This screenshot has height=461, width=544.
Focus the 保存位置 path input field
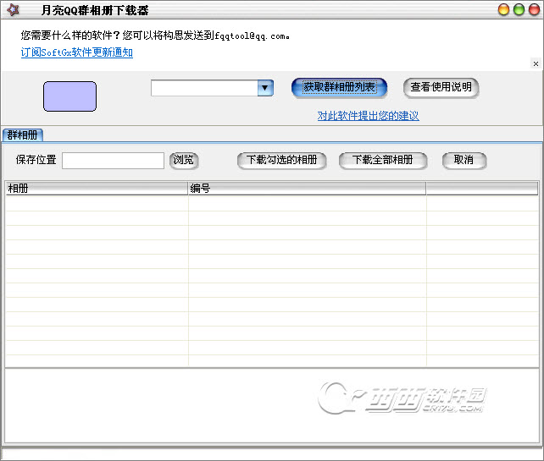[x=113, y=161]
